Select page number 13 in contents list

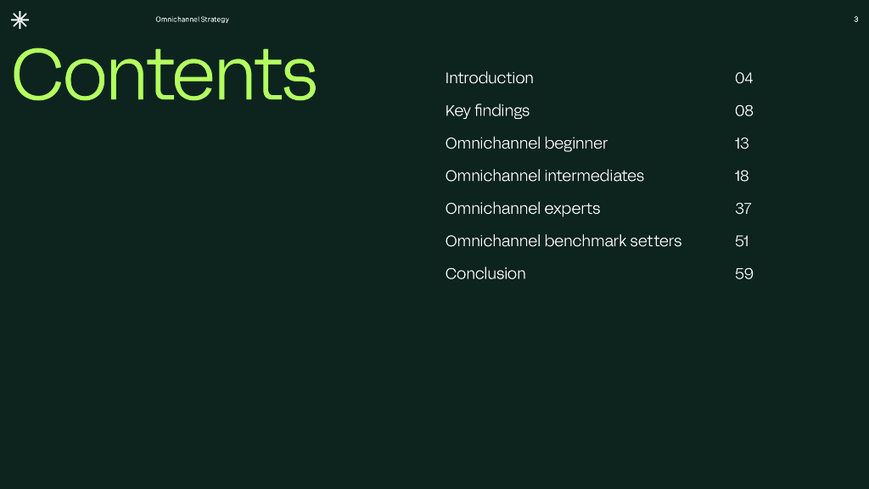[742, 143]
